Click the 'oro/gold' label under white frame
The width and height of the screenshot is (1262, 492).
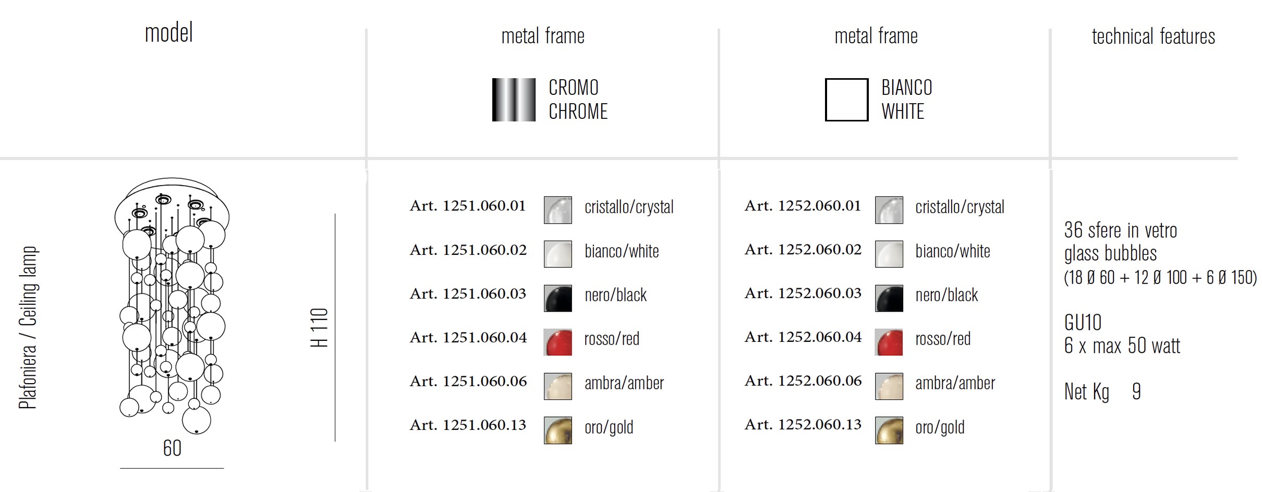(940, 427)
